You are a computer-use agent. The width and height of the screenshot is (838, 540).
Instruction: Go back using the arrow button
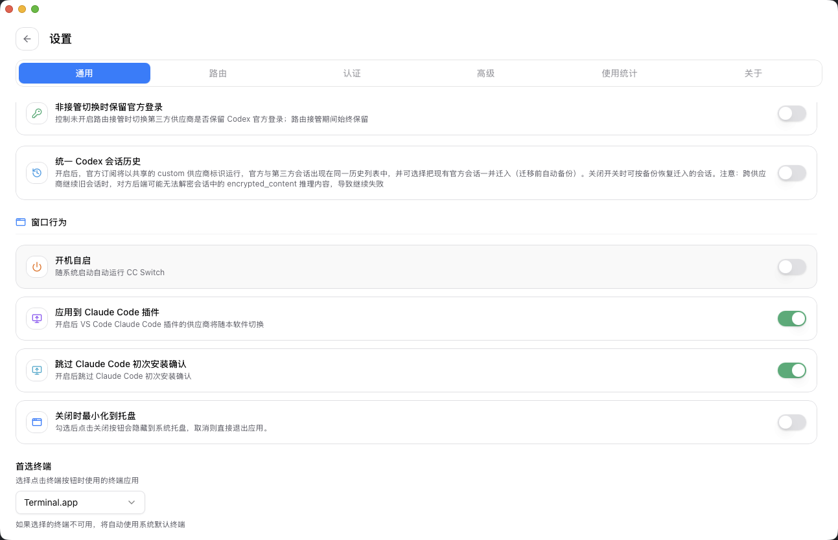tap(27, 39)
